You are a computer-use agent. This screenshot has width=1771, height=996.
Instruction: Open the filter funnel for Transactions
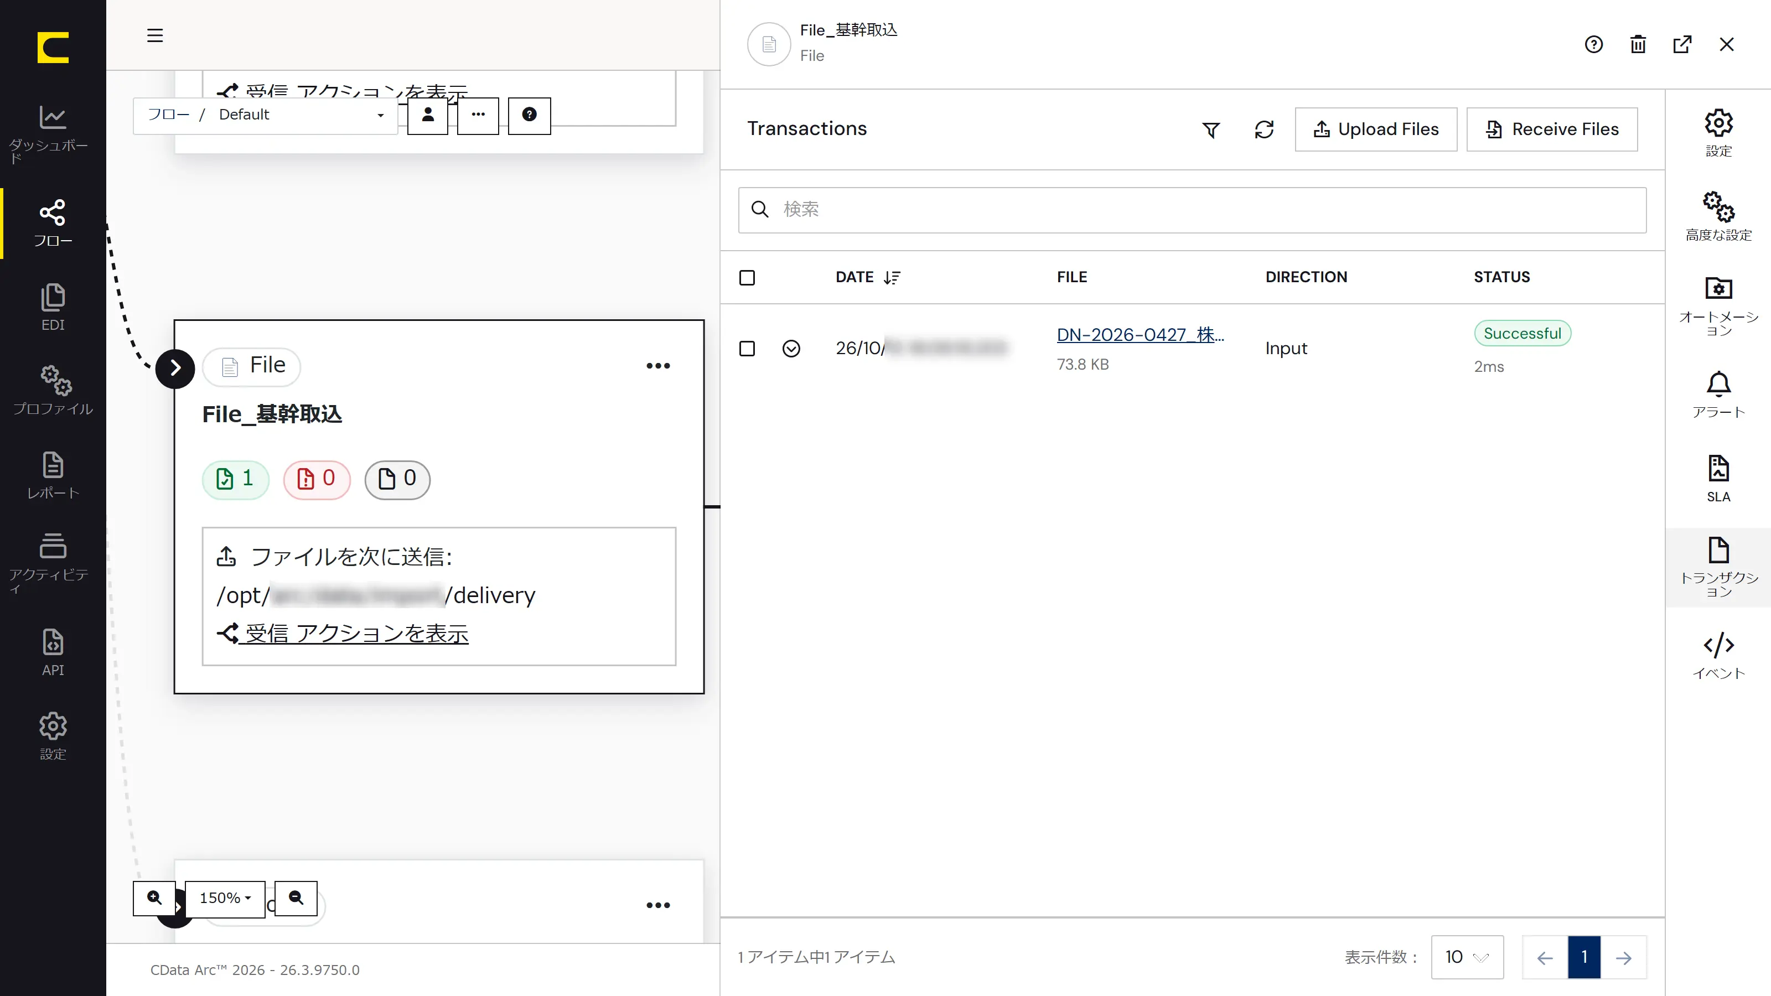pyautogui.click(x=1211, y=129)
